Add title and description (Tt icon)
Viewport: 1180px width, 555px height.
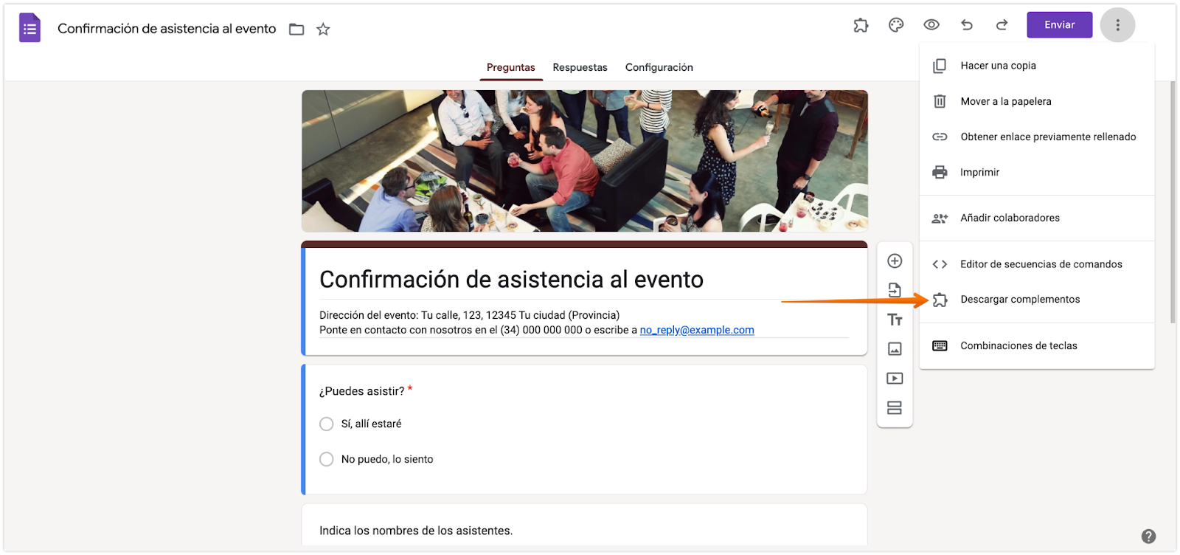(895, 320)
